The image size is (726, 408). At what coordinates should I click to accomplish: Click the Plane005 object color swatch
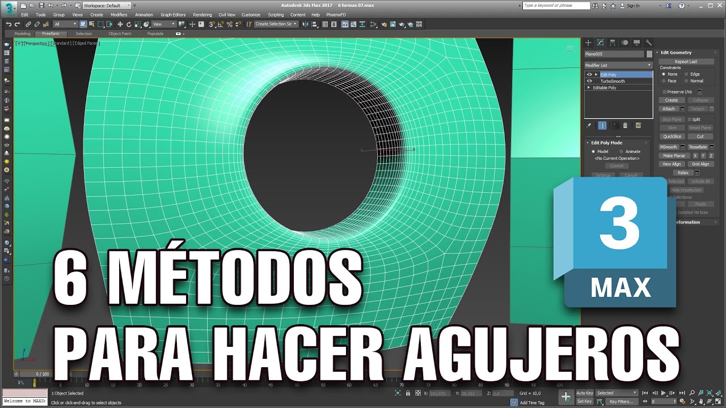coord(649,54)
